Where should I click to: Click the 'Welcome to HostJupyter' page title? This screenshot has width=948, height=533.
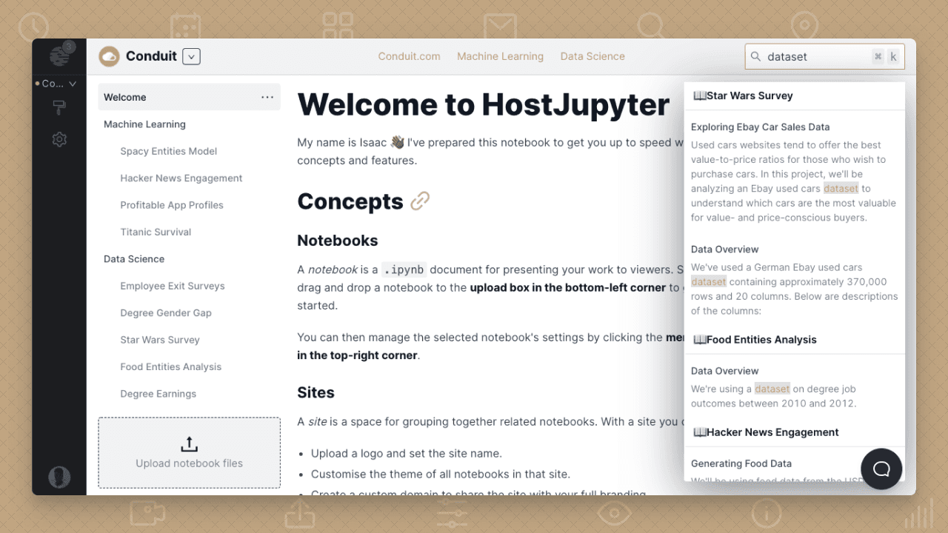click(484, 104)
